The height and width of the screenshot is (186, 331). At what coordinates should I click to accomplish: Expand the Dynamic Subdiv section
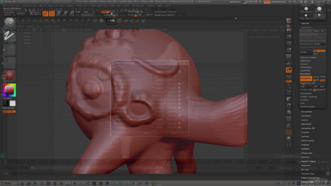pyautogui.click(x=308, y=57)
